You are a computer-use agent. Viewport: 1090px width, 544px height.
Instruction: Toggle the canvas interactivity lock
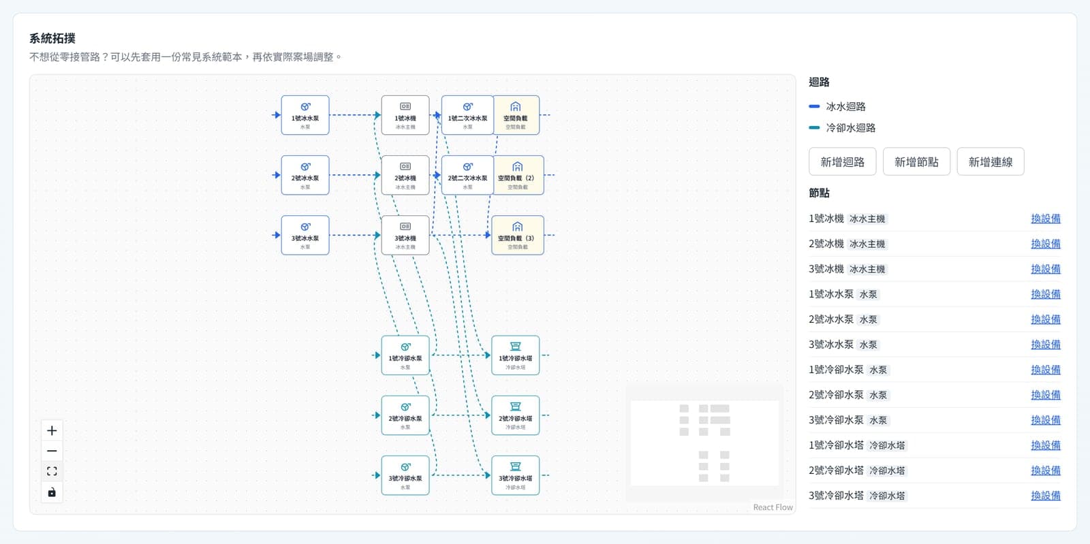click(x=52, y=492)
